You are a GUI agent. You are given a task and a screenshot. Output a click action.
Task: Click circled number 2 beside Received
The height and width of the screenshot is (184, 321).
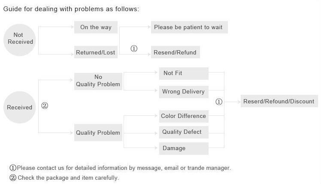pos(45,106)
